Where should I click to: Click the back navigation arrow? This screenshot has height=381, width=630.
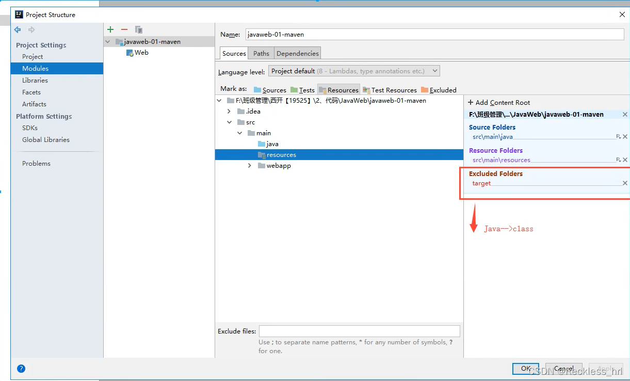click(18, 30)
